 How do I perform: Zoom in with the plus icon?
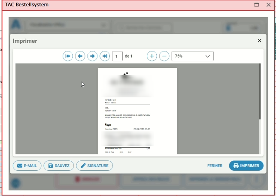pos(152,56)
